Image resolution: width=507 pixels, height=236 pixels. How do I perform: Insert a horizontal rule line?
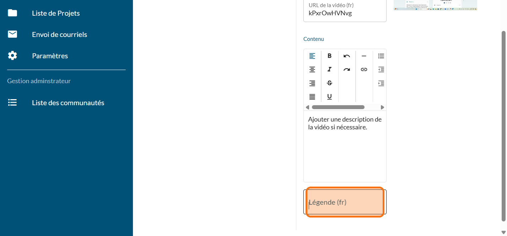click(x=364, y=56)
